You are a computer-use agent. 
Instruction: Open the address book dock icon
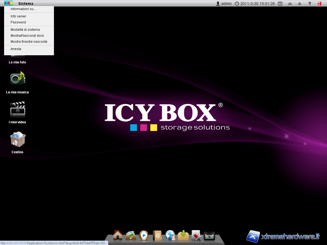click(157, 235)
